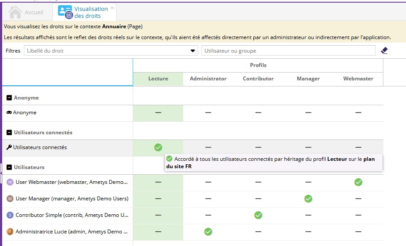Viewport: 406px width, 246px height.
Task: Close the Visualisation des droits tab
Action: coord(112,8)
